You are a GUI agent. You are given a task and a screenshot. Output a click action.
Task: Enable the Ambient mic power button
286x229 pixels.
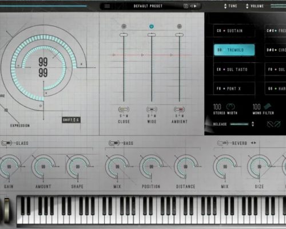(179, 26)
